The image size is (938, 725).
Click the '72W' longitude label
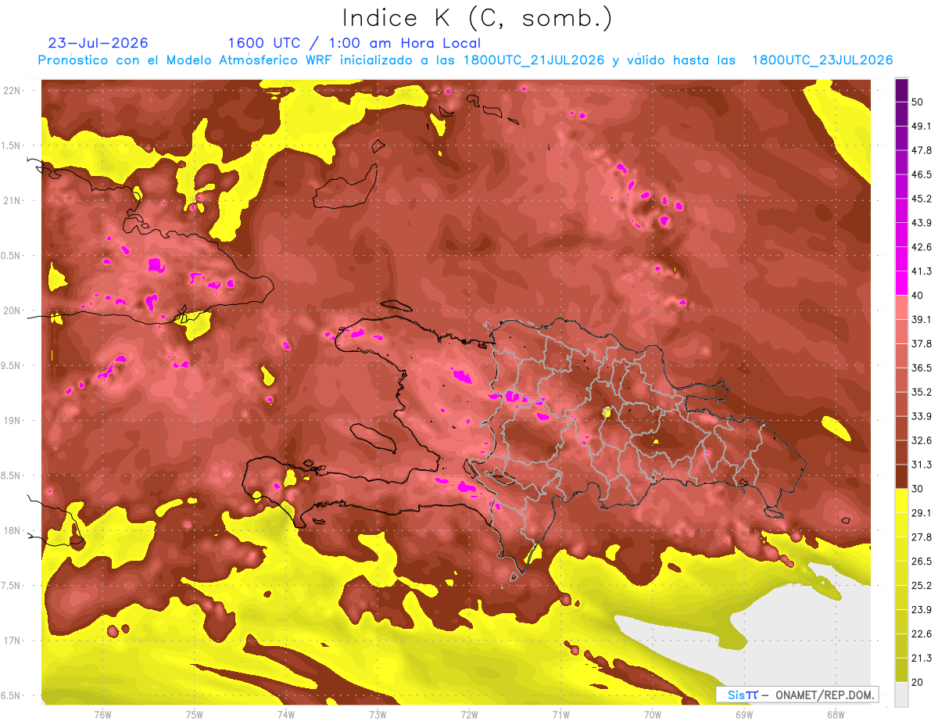coord(469,715)
